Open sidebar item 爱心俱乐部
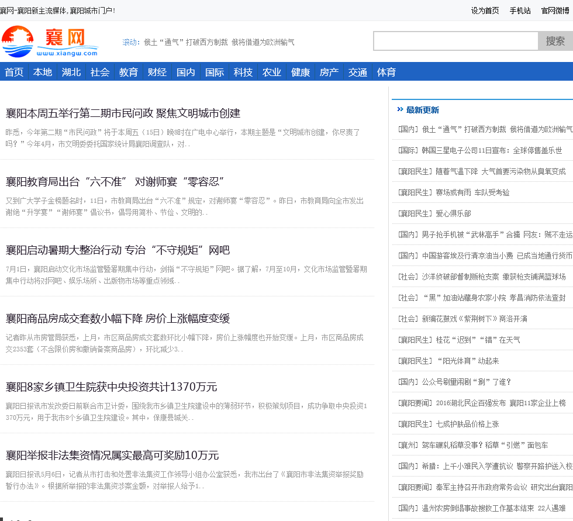This screenshot has width=573, height=521. pyautogui.click(x=446, y=213)
